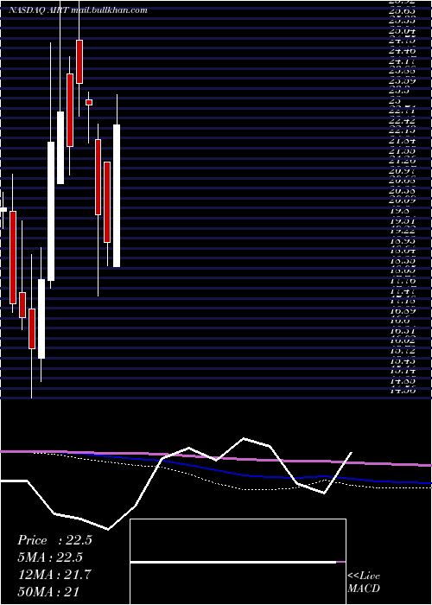Click the thick white zigzag indicator line
This screenshot has width=432, height=605.
coord(189,449)
